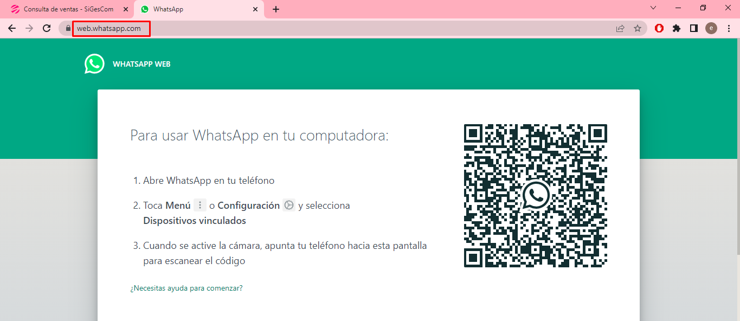Click the forward navigation arrow
The width and height of the screenshot is (740, 321).
tap(29, 28)
